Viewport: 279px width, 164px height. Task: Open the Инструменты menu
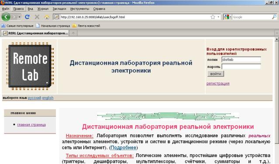pyautogui.click(x=79, y=9)
